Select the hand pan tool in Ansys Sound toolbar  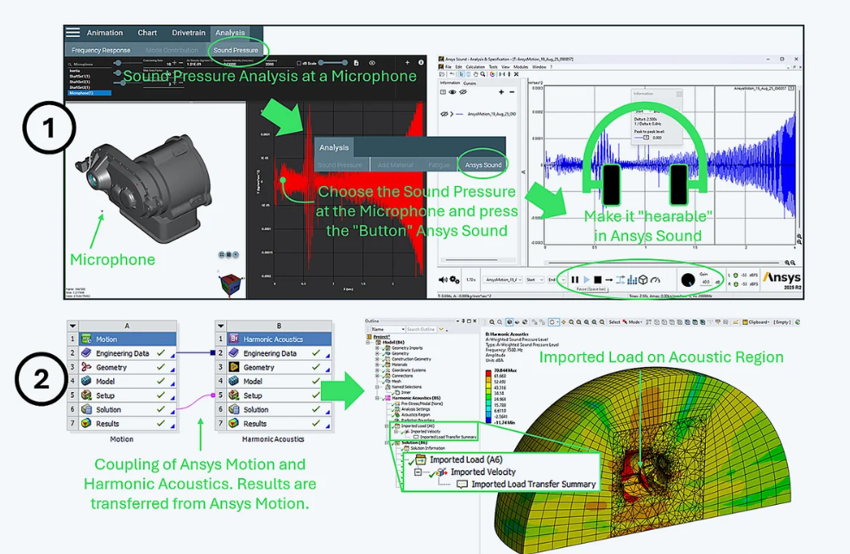tap(475, 74)
